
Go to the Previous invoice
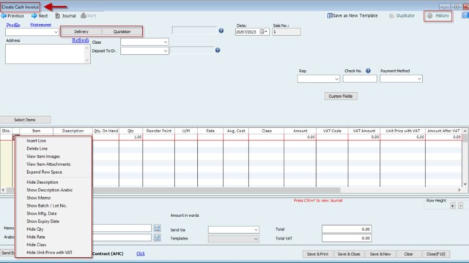(12, 16)
